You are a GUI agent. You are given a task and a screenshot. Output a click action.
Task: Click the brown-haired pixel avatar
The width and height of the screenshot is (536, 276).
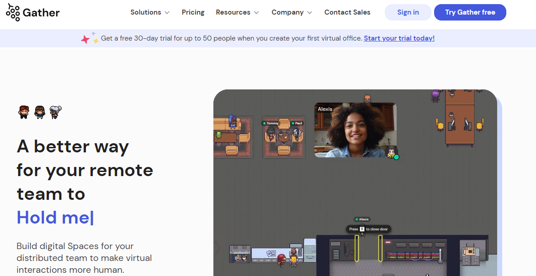click(40, 112)
